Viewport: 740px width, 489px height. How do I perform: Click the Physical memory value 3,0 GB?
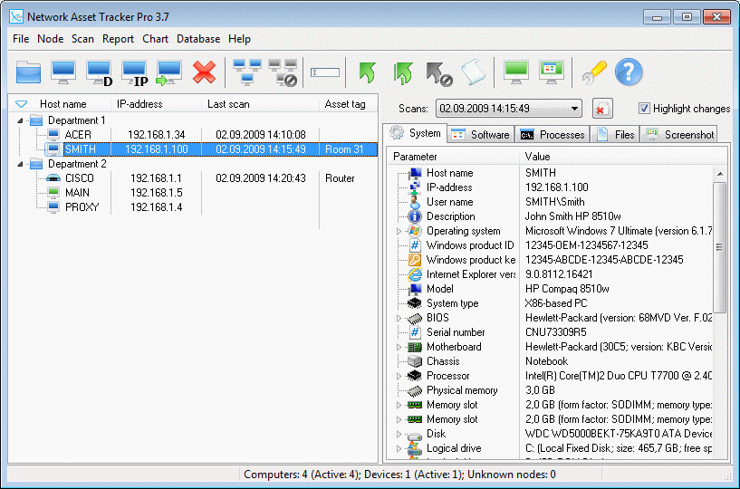point(540,390)
